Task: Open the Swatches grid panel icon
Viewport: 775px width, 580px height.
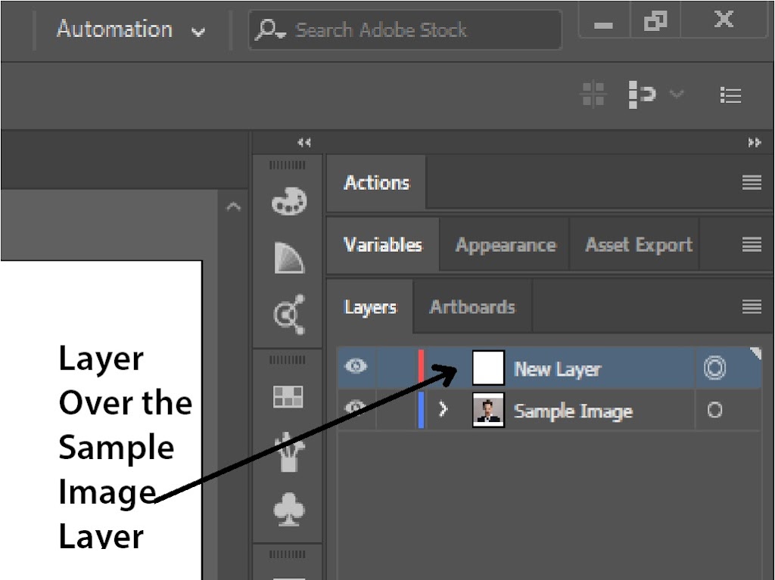Action: click(288, 396)
